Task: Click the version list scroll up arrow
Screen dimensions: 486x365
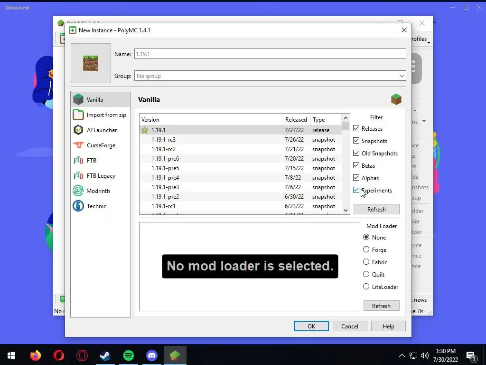Action: coord(346,118)
